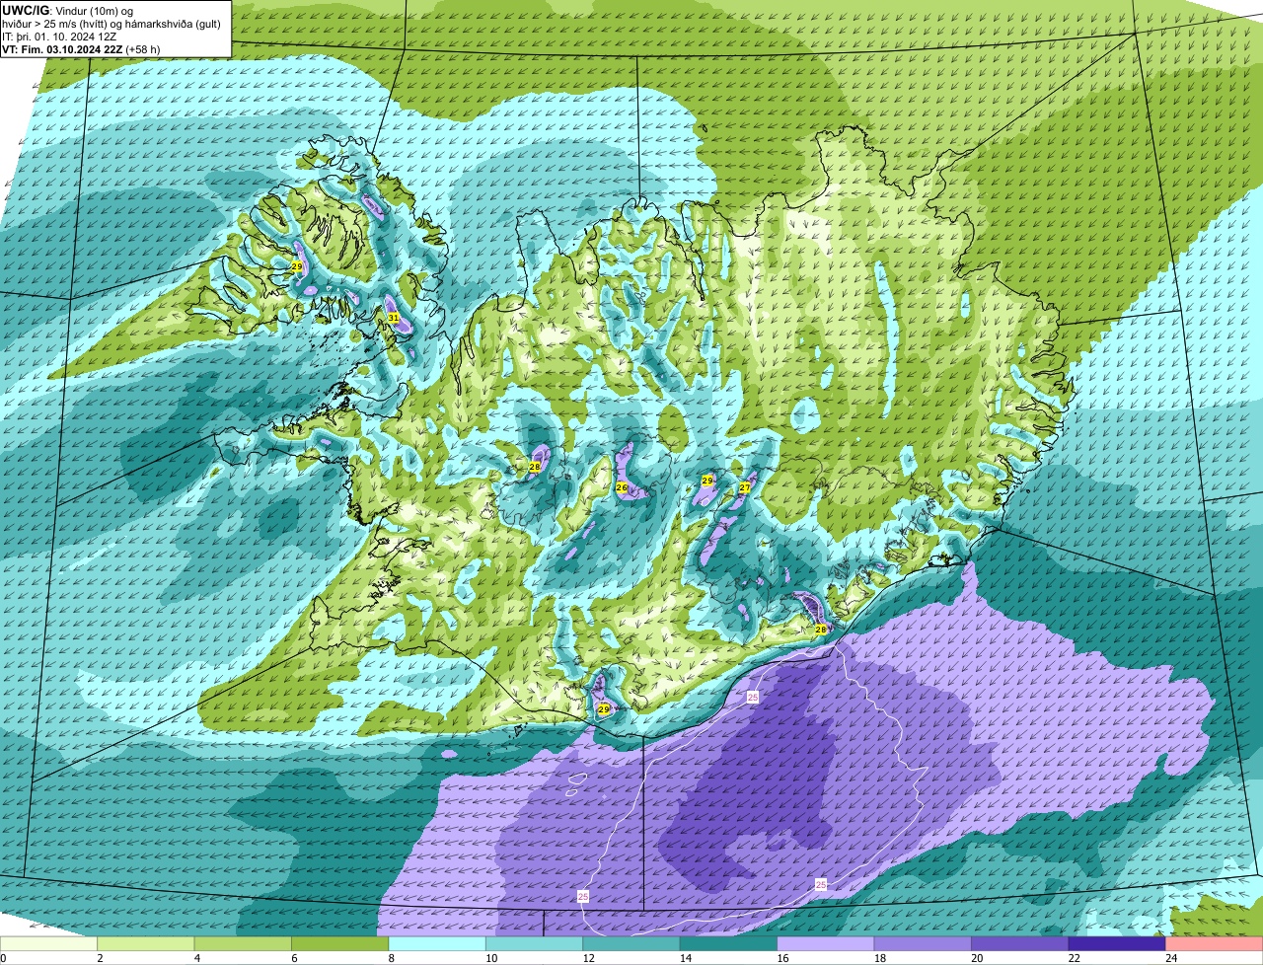Select the 10–12 m/s legend color swatch
This screenshot has width=1263, height=965.
[x=535, y=944]
